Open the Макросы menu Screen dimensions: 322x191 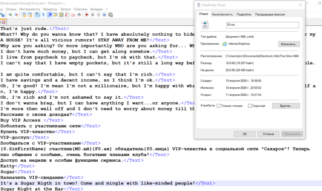click(x=50, y=9)
